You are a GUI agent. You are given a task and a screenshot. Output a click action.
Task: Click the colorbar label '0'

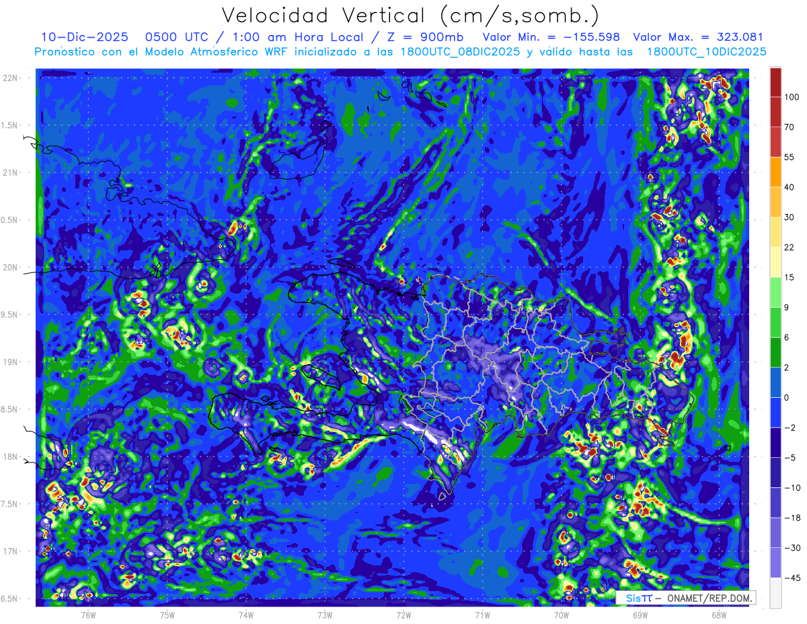[787, 397]
